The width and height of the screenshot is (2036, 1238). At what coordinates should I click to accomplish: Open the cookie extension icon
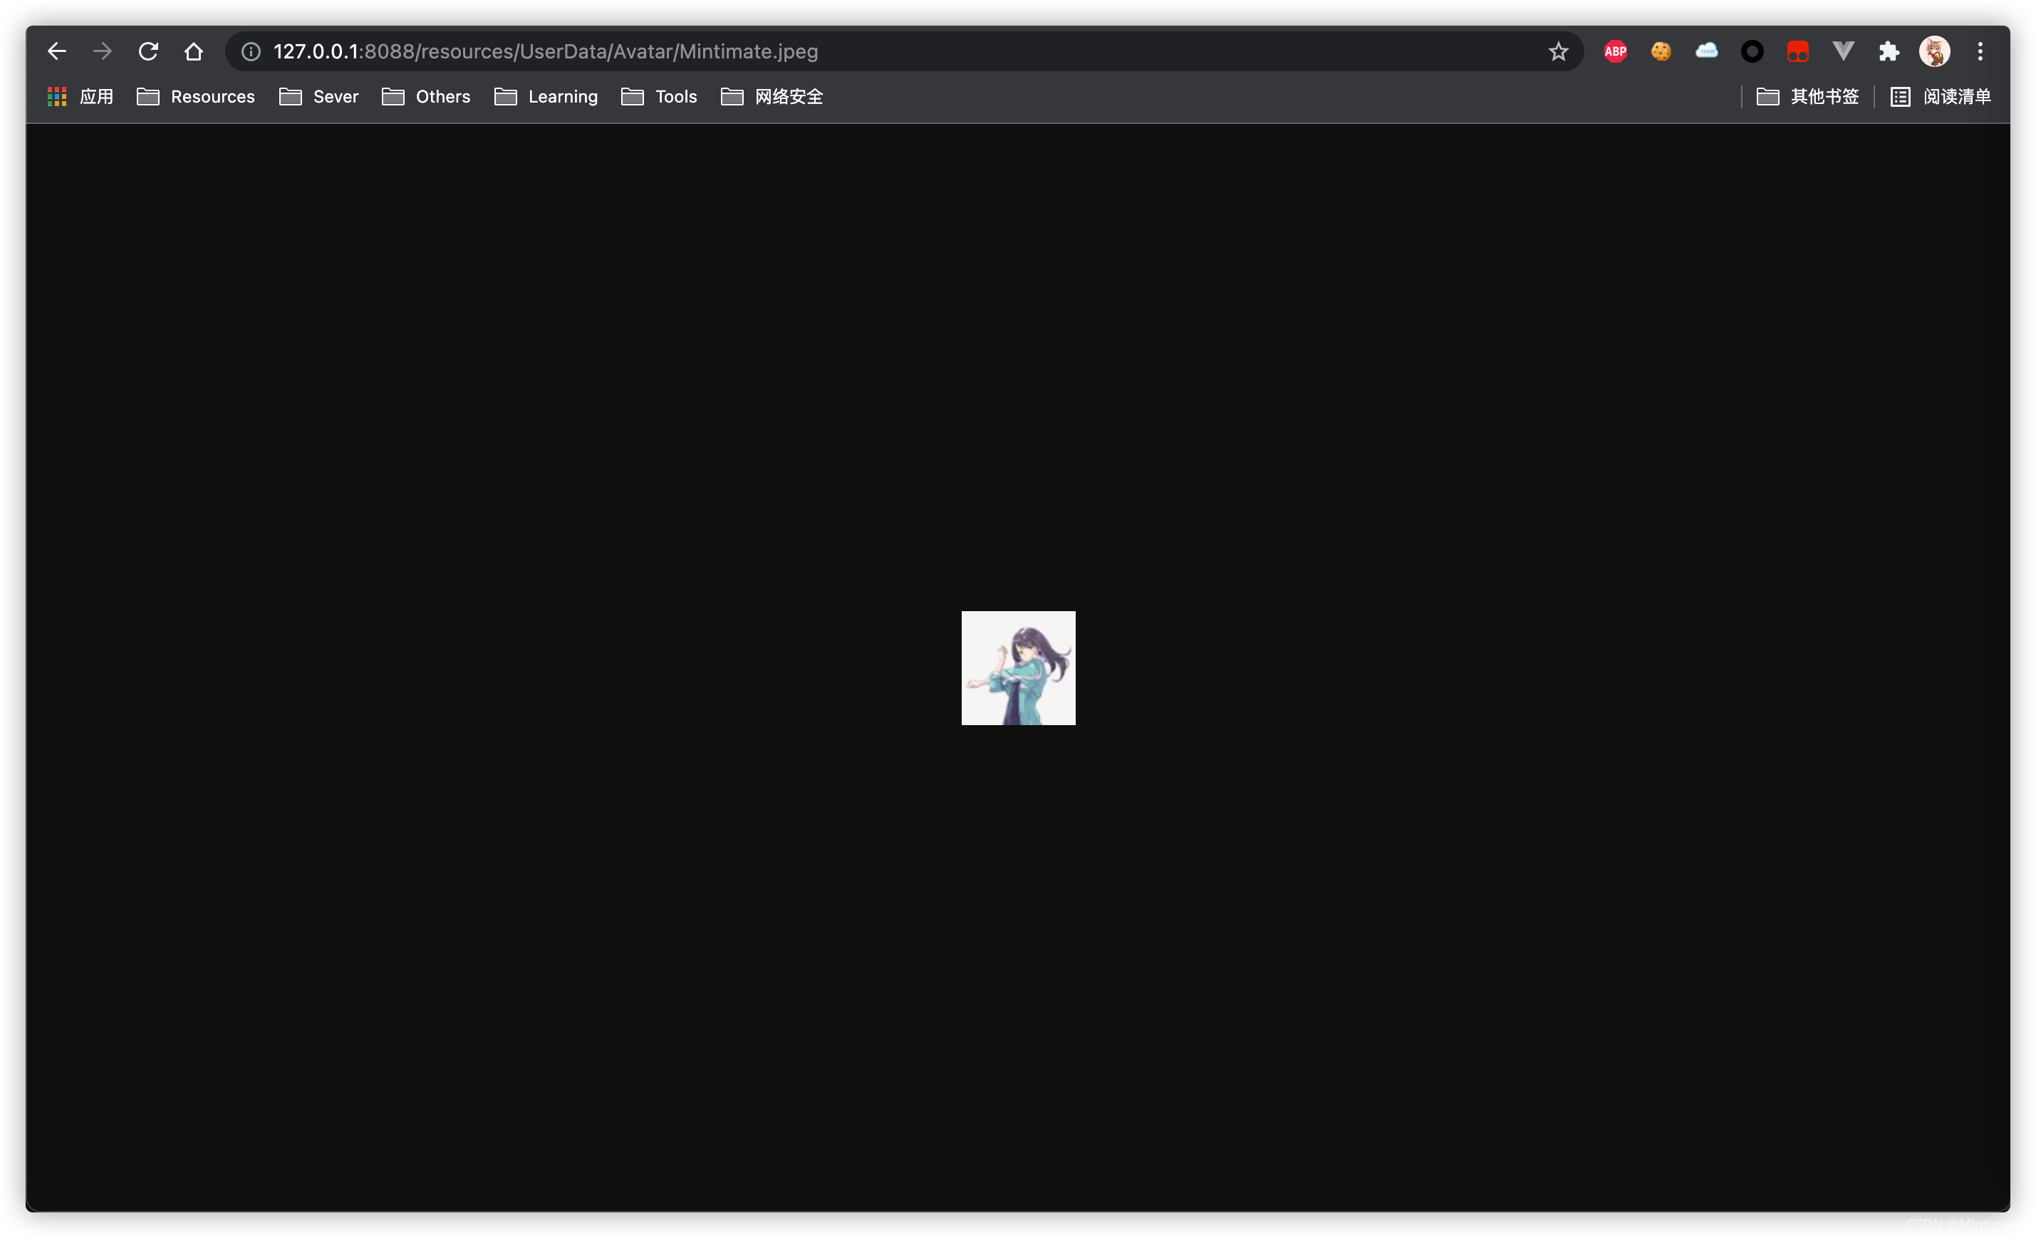[1661, 51]
